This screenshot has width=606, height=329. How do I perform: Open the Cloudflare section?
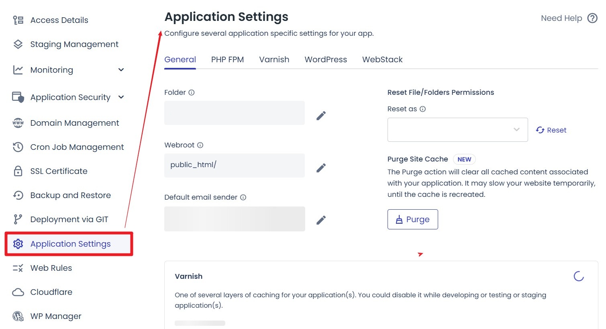(51, 292)
